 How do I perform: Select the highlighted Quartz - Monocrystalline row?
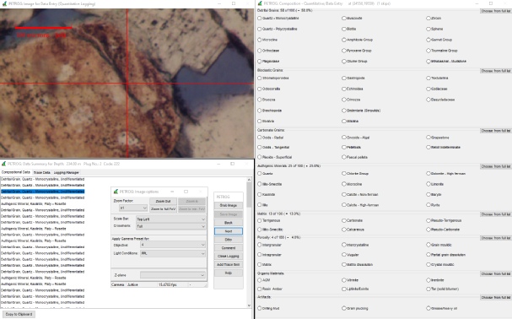click(43, 192)
